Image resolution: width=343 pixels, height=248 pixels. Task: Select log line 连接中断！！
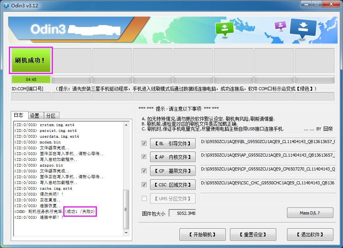click(39, 217)
